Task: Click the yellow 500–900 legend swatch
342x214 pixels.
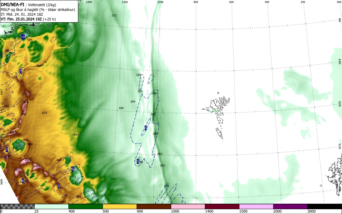Action: 120,206
